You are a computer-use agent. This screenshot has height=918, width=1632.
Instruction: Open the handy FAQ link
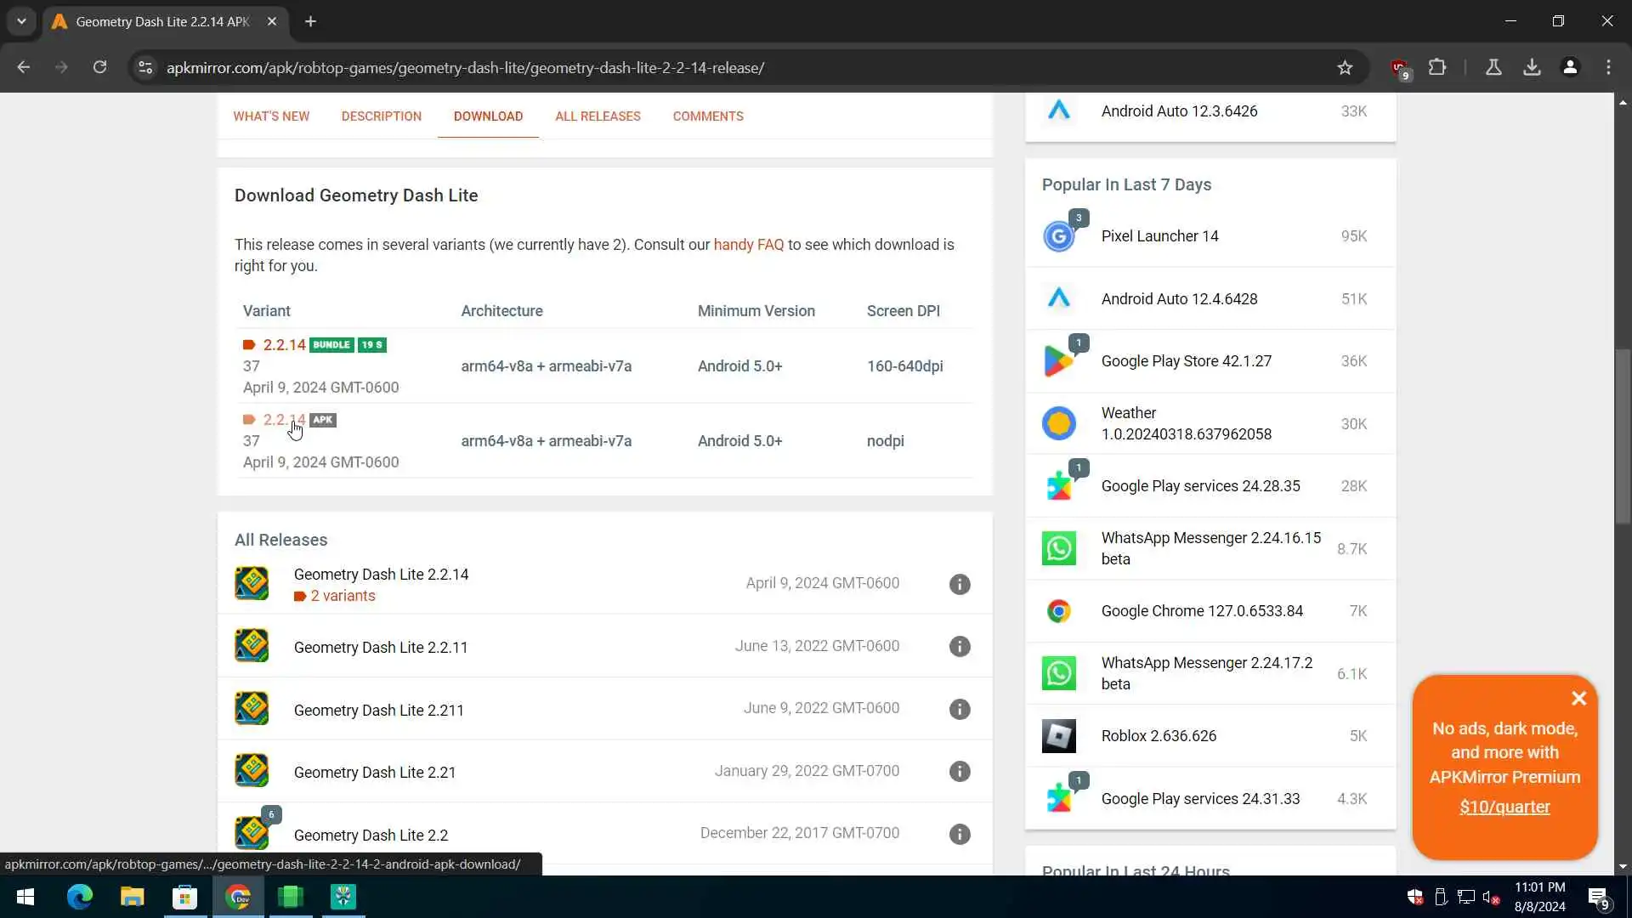tap(748, 245)
